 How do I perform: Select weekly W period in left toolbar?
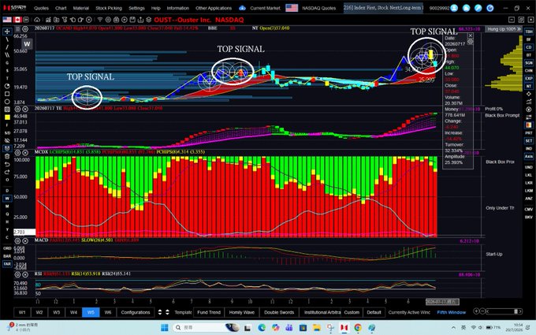point(7,199)
